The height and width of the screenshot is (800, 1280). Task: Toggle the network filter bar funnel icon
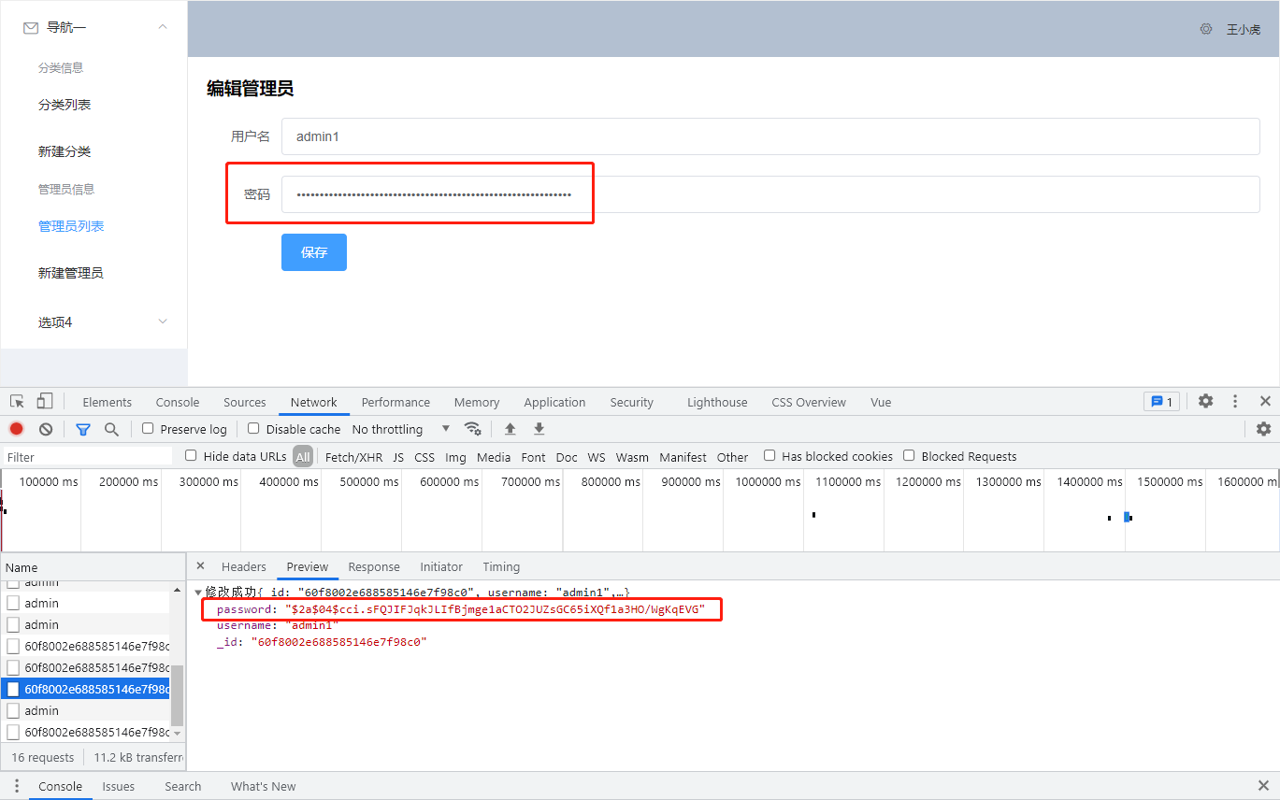coord(82,429)
